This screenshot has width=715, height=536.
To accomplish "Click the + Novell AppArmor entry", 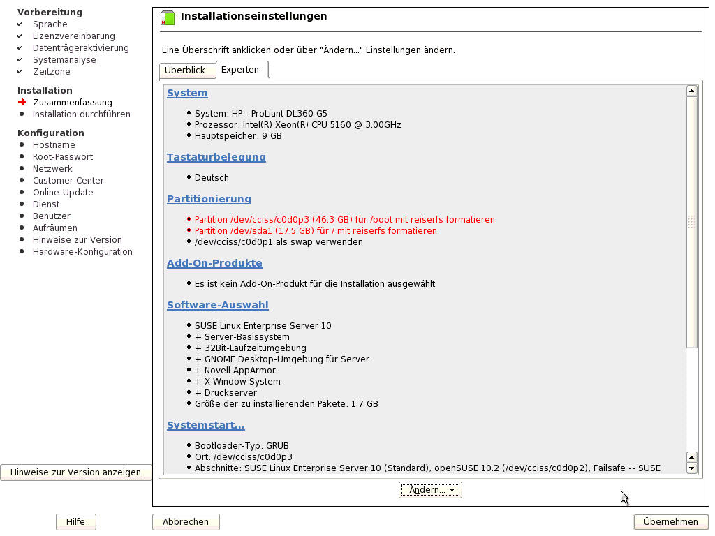I will [x=235, y=371].
